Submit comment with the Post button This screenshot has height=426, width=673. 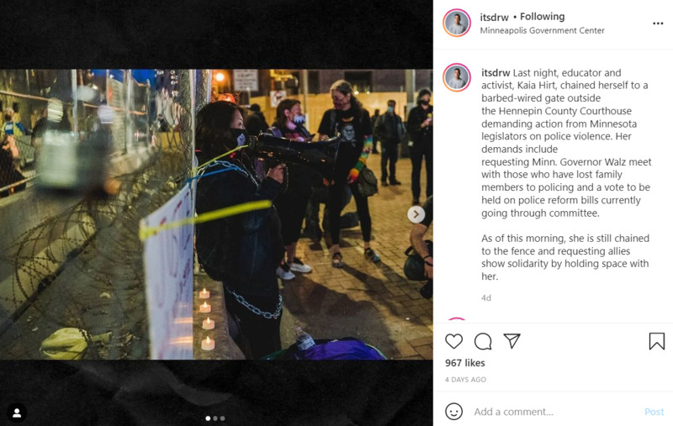pos(654,412)
